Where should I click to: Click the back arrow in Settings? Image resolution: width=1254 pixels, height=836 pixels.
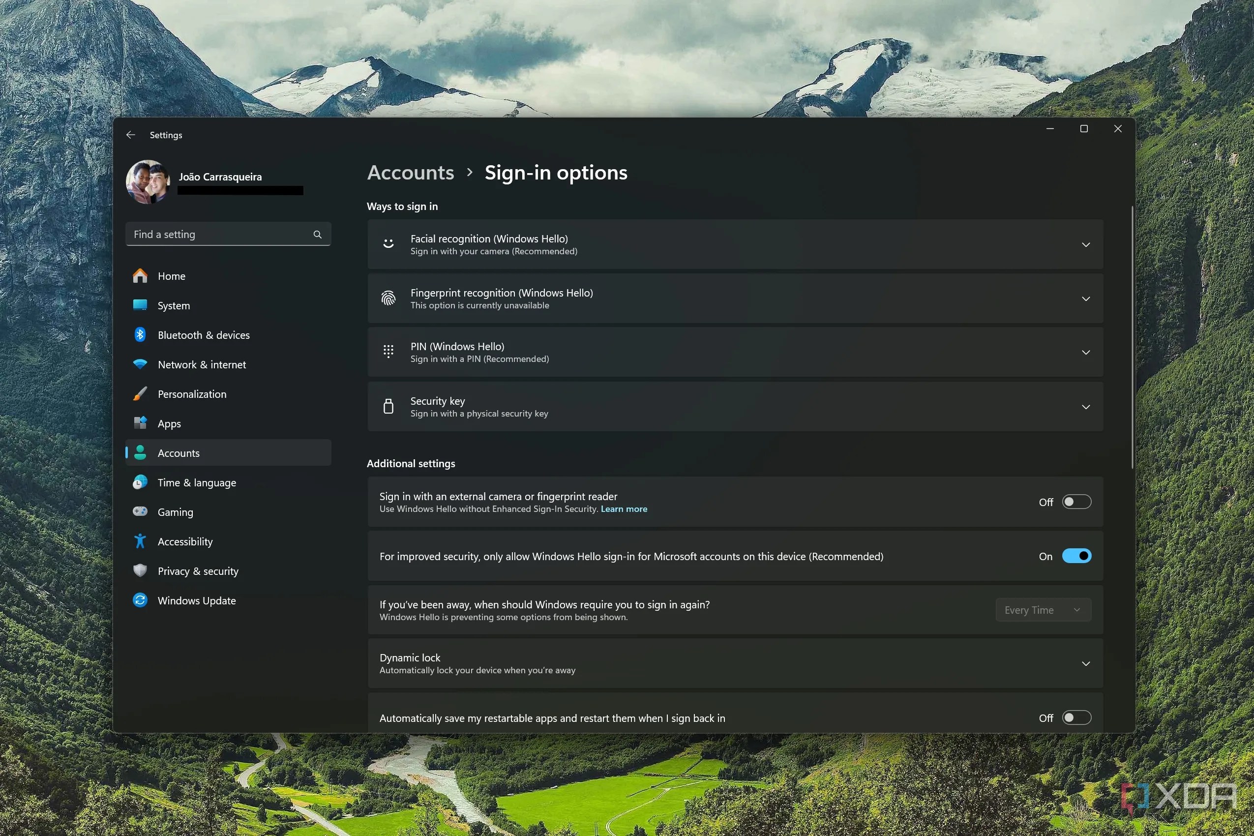(x=131, y=135)
